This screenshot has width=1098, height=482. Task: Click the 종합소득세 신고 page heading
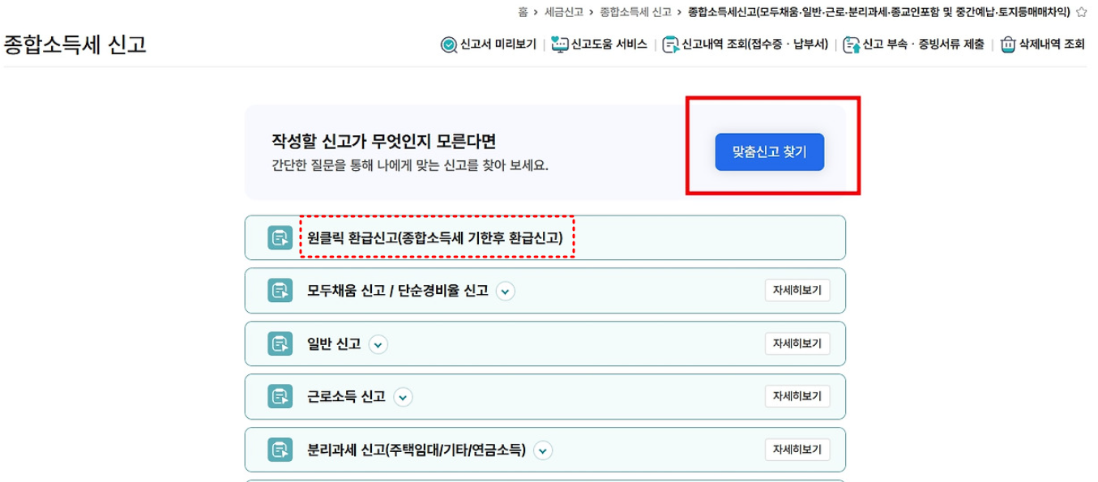75,44
